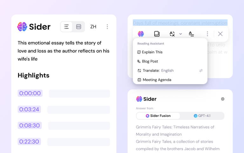Jump to the 0:03:24 highlight timestamp
Viewport: 244px width, 153px height.
point(29,109)
